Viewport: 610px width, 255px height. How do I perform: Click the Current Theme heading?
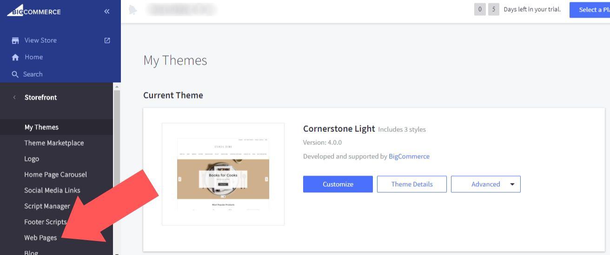pos(173,95)
